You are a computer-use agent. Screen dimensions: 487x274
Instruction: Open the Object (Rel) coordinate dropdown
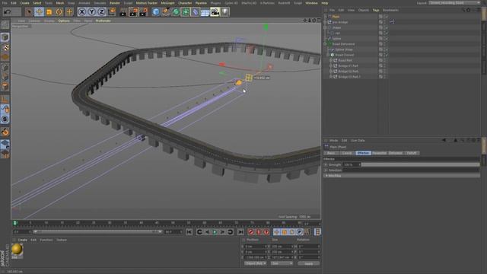pos(256,263)
